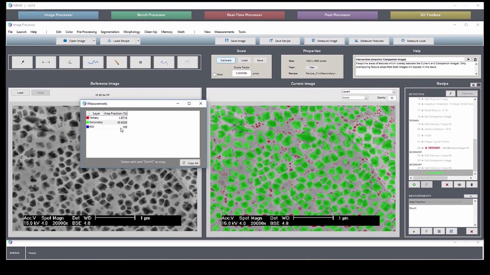Click Save Recipe toolbar button
Viewport: 490px width, 275px height.
tap(280, 41)
